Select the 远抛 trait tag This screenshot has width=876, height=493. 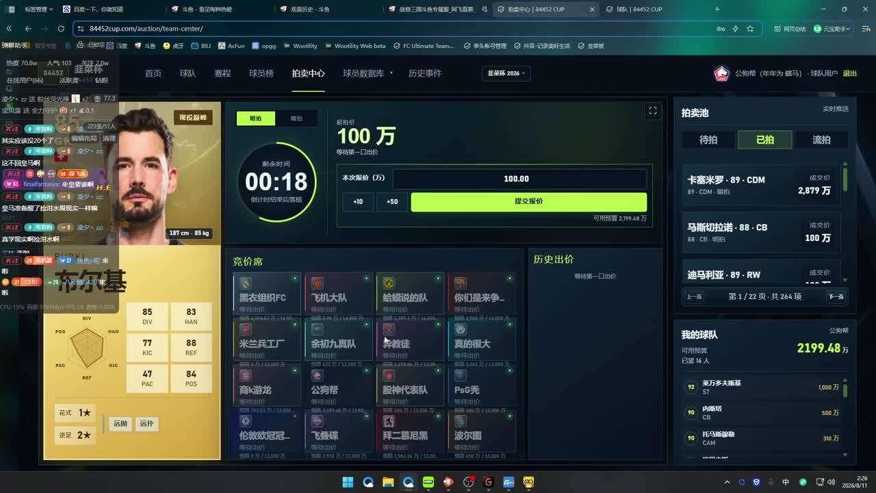tap(120, 424)
